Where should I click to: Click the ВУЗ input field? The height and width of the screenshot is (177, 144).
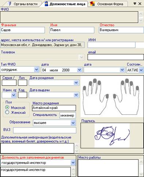click(x=45, y=130)
